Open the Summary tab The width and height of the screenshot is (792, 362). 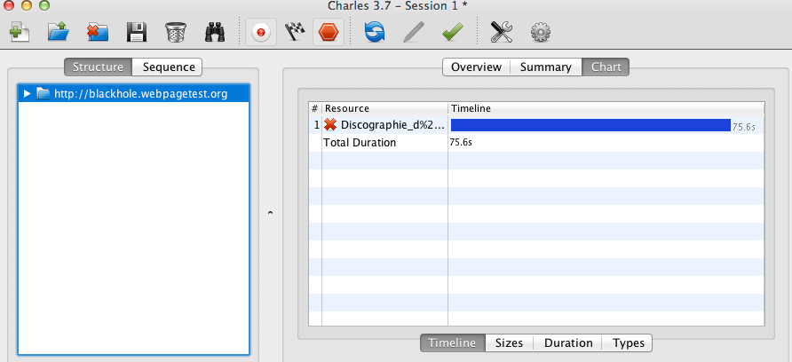[x=546, y=67]
